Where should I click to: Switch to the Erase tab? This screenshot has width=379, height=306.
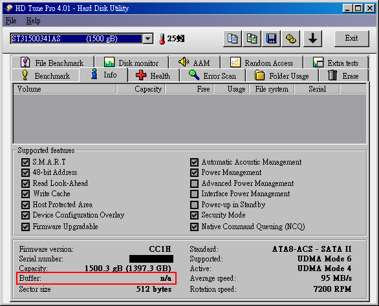point(343,76)
